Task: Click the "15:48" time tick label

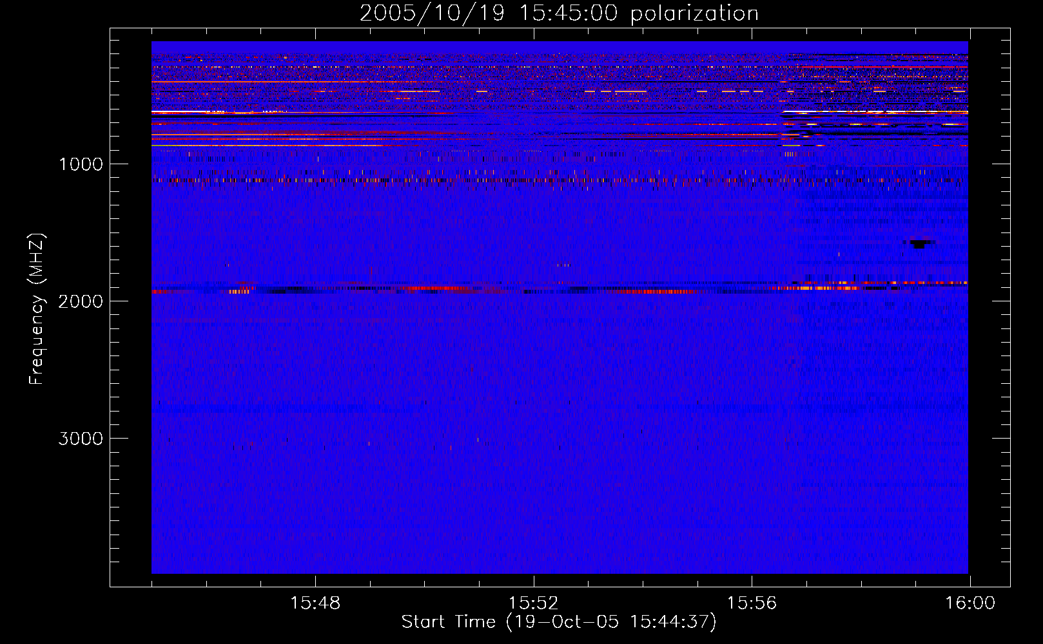Action: click(315, 603)
